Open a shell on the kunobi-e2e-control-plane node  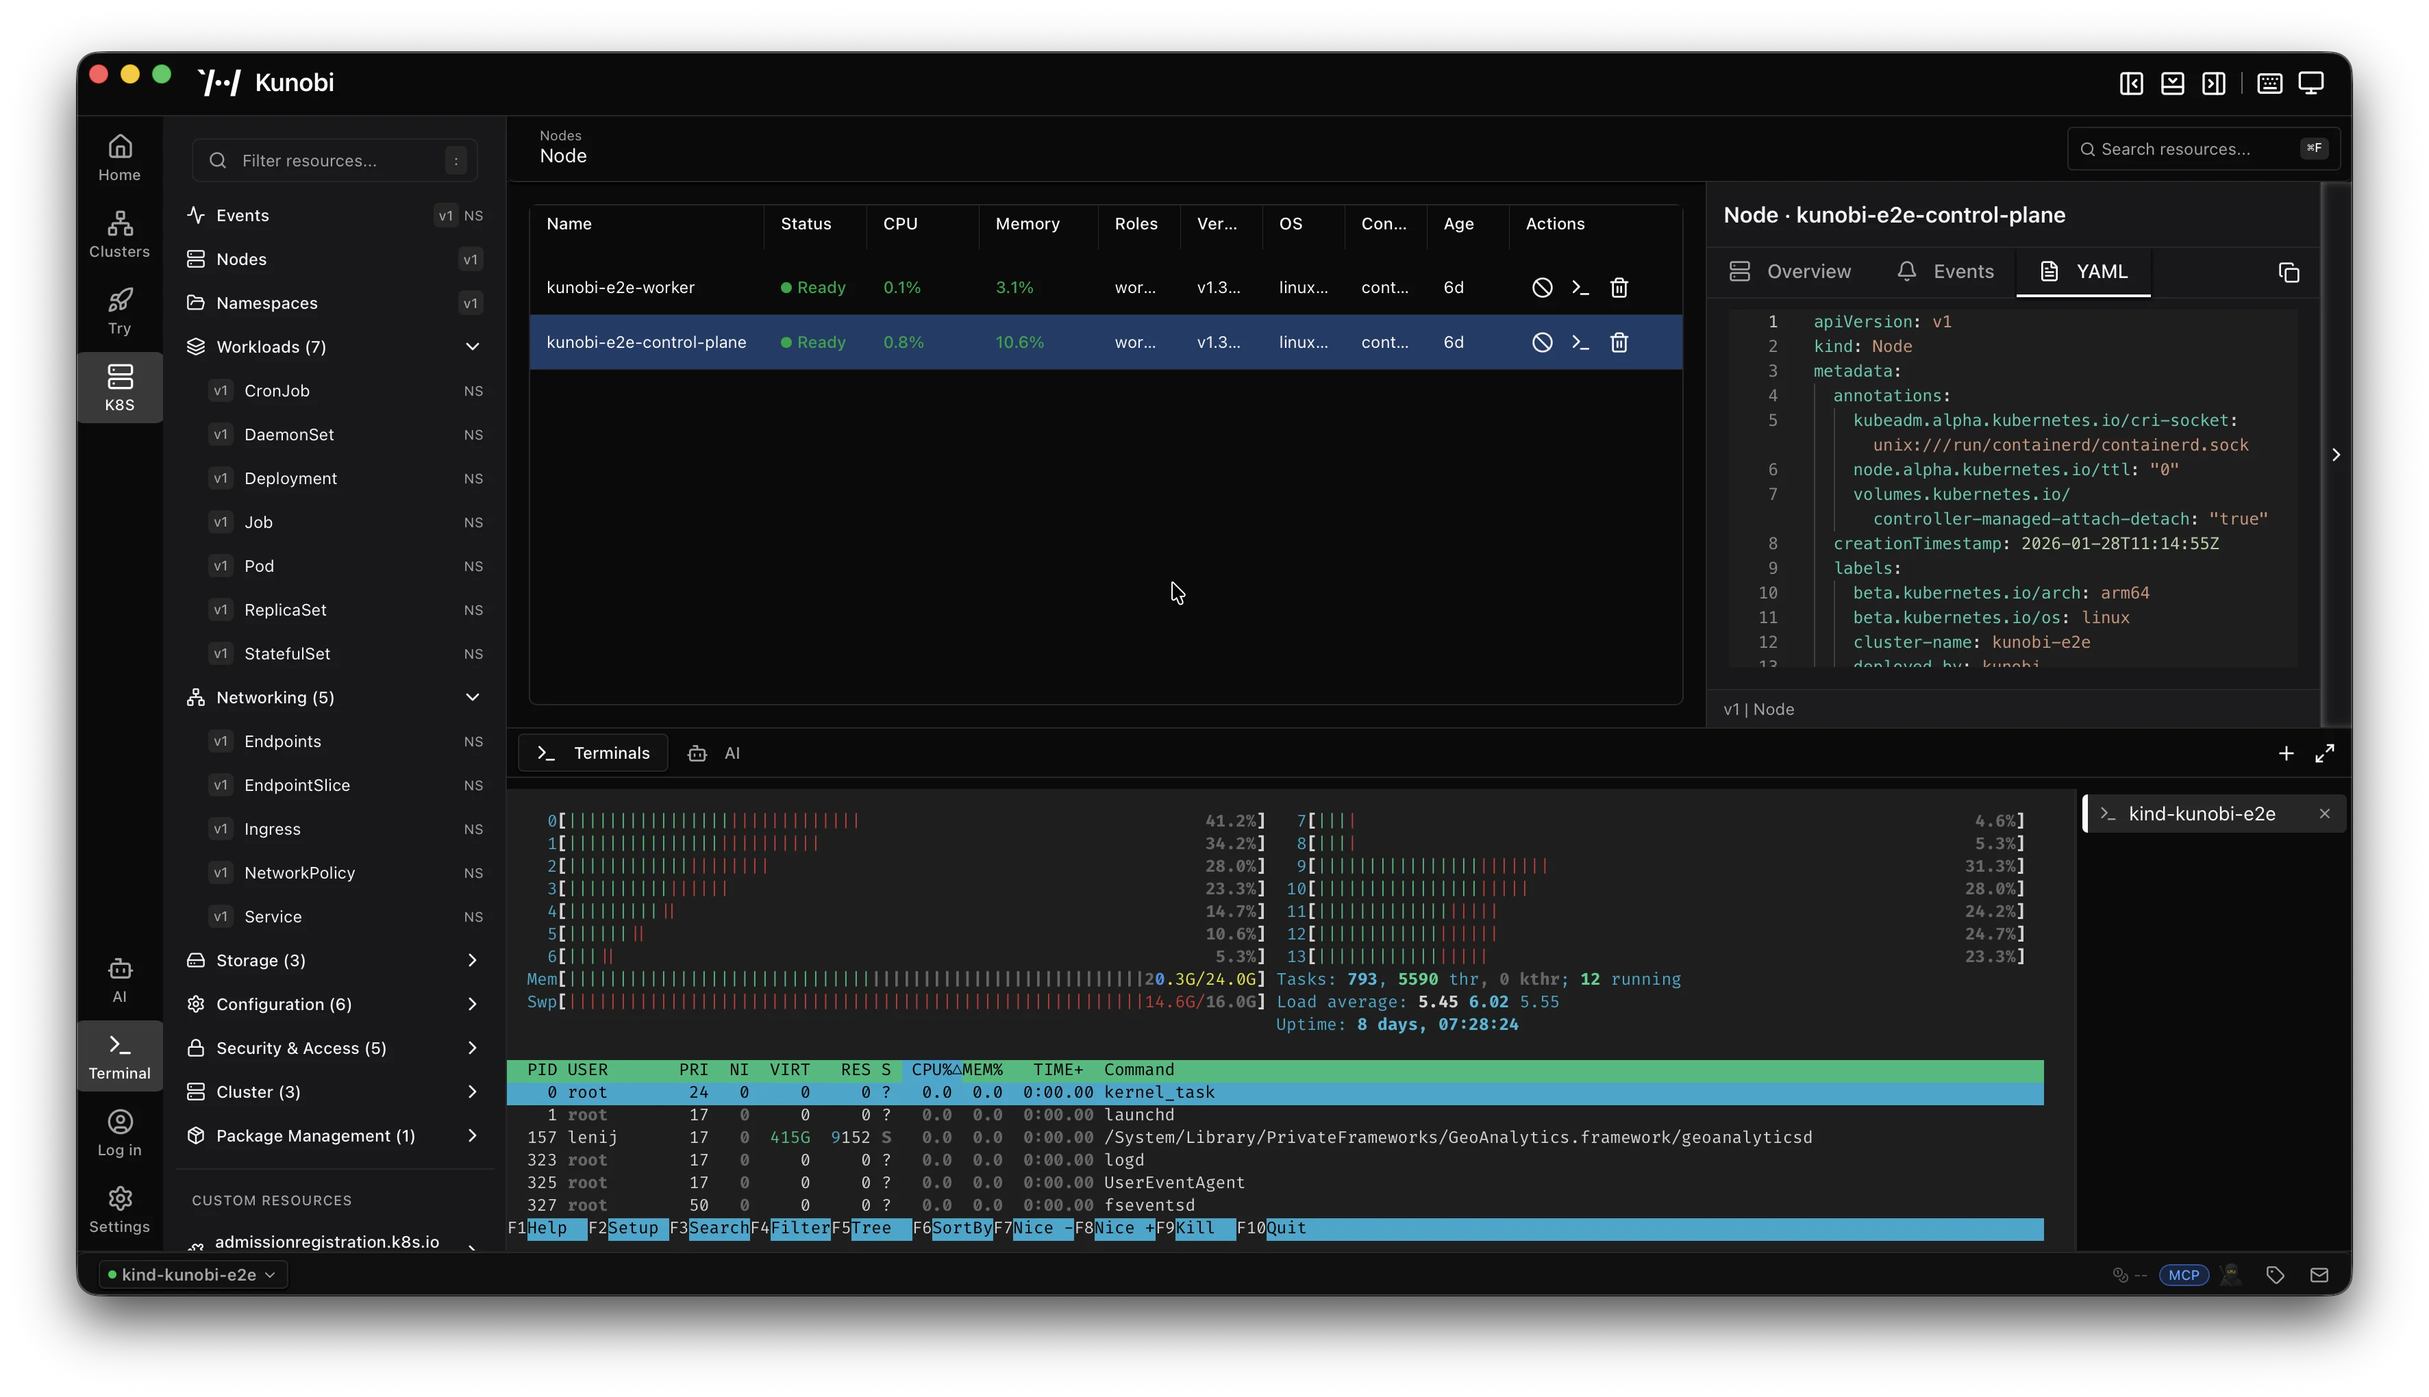1580,342
